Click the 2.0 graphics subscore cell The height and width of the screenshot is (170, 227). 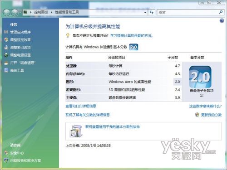tap(178, 82)
